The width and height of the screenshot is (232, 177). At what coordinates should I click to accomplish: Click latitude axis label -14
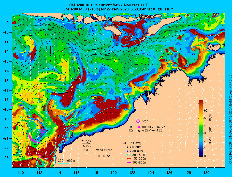[x=6, y=71]
